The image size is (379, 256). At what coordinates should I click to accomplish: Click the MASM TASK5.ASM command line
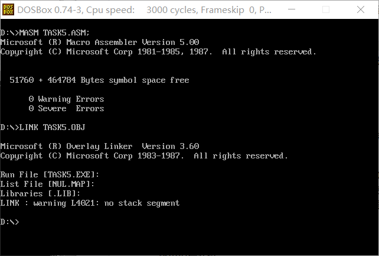[45, 33]
